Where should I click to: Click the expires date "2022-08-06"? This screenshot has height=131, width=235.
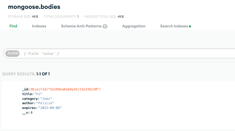click(x=50, y=108)
